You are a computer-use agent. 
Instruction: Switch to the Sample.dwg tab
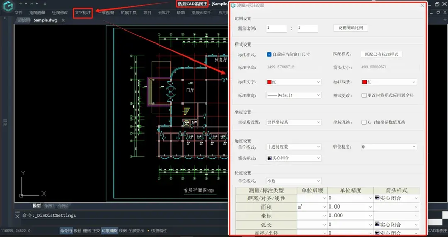pos(45,20)
